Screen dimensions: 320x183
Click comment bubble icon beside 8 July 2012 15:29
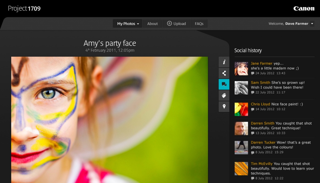pyautogui.click(x=252, y=152)
